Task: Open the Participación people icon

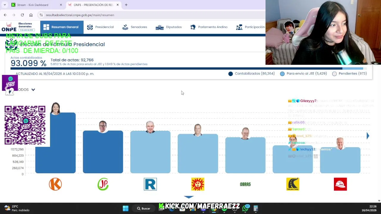Action: pos(239,27)
